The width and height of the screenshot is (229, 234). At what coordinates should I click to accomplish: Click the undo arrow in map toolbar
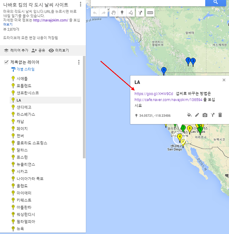(95, 13)
